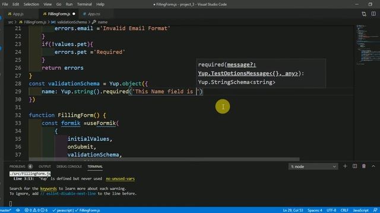Select the Terminal panel tab
Image resolution: width=380 pixels, height=213 pixels.
(95, 166)
